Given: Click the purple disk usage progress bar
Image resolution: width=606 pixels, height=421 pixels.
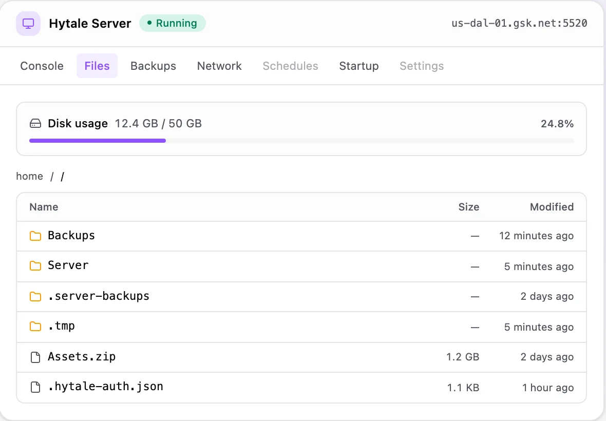Looking at the screenshot, I should [x=98, y=141].
